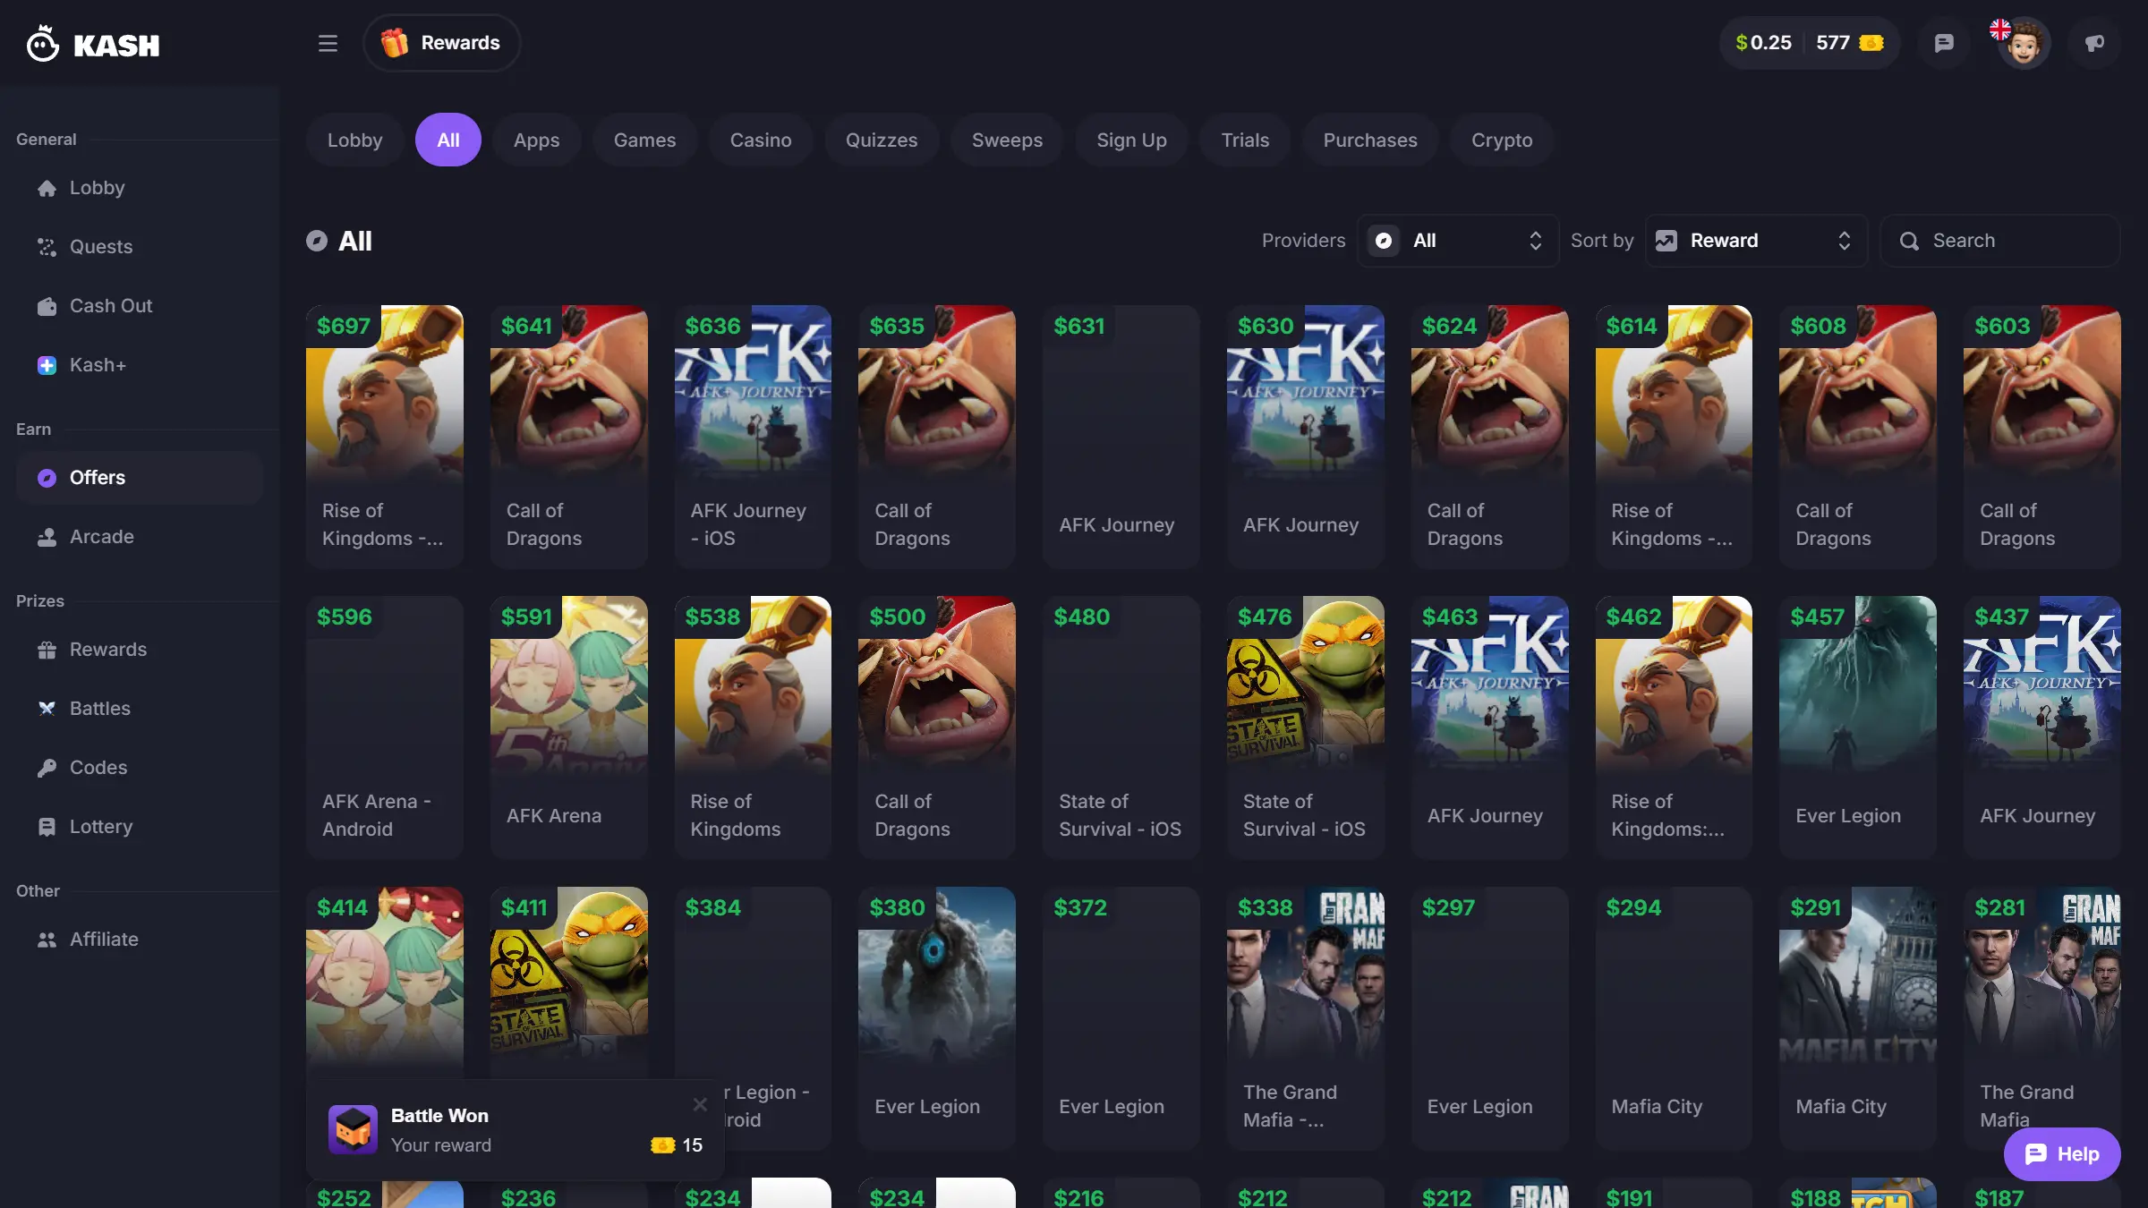Open Kash+ in the sidebar
The height and width of the screenshot is (1208, 2148).
point(140,365)
